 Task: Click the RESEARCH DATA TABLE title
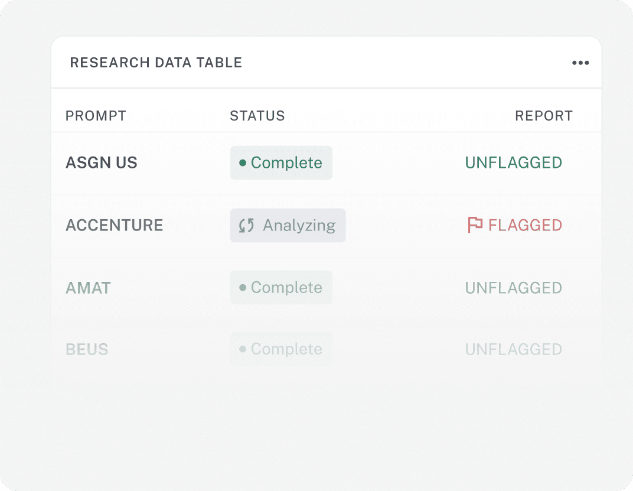(156, 63)
